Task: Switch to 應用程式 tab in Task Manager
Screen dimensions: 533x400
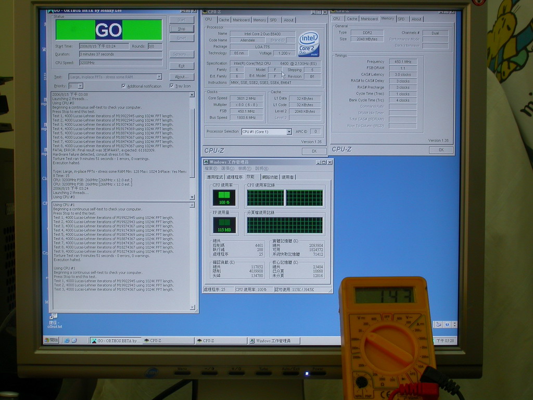Action: click(215, 177)
